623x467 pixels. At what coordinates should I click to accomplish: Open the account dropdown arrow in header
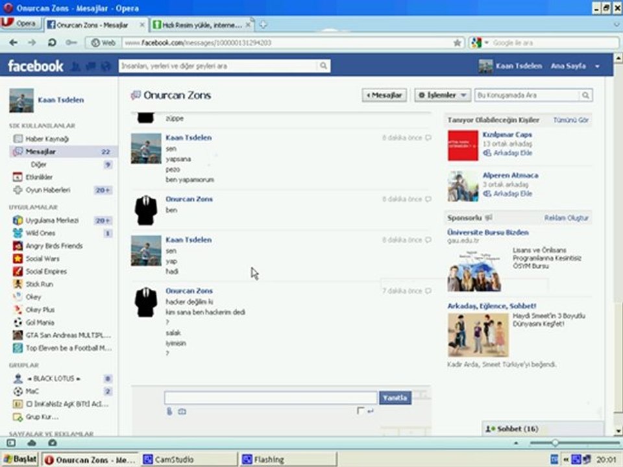(x=597, y=67)
